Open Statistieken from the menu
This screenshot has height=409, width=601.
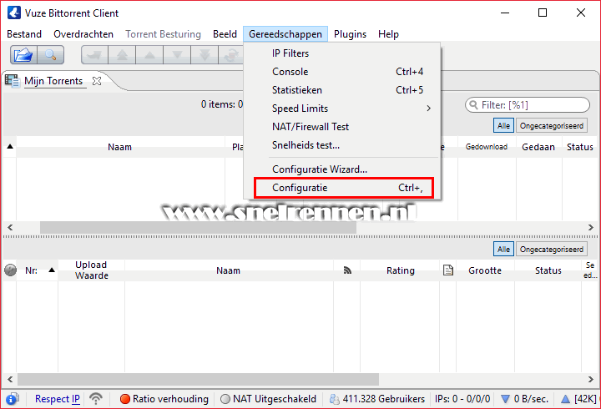pos(342,90)
